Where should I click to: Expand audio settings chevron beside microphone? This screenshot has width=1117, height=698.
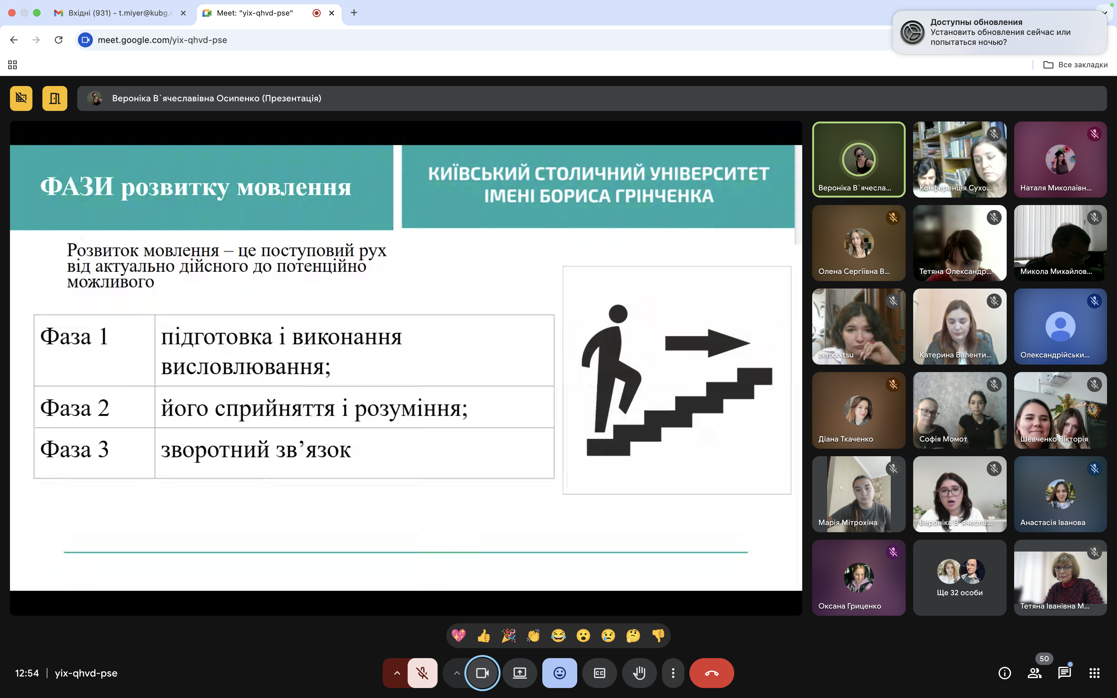[x=396, y=673]
